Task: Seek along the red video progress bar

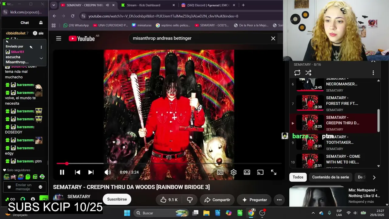Action: click(169, 164)
